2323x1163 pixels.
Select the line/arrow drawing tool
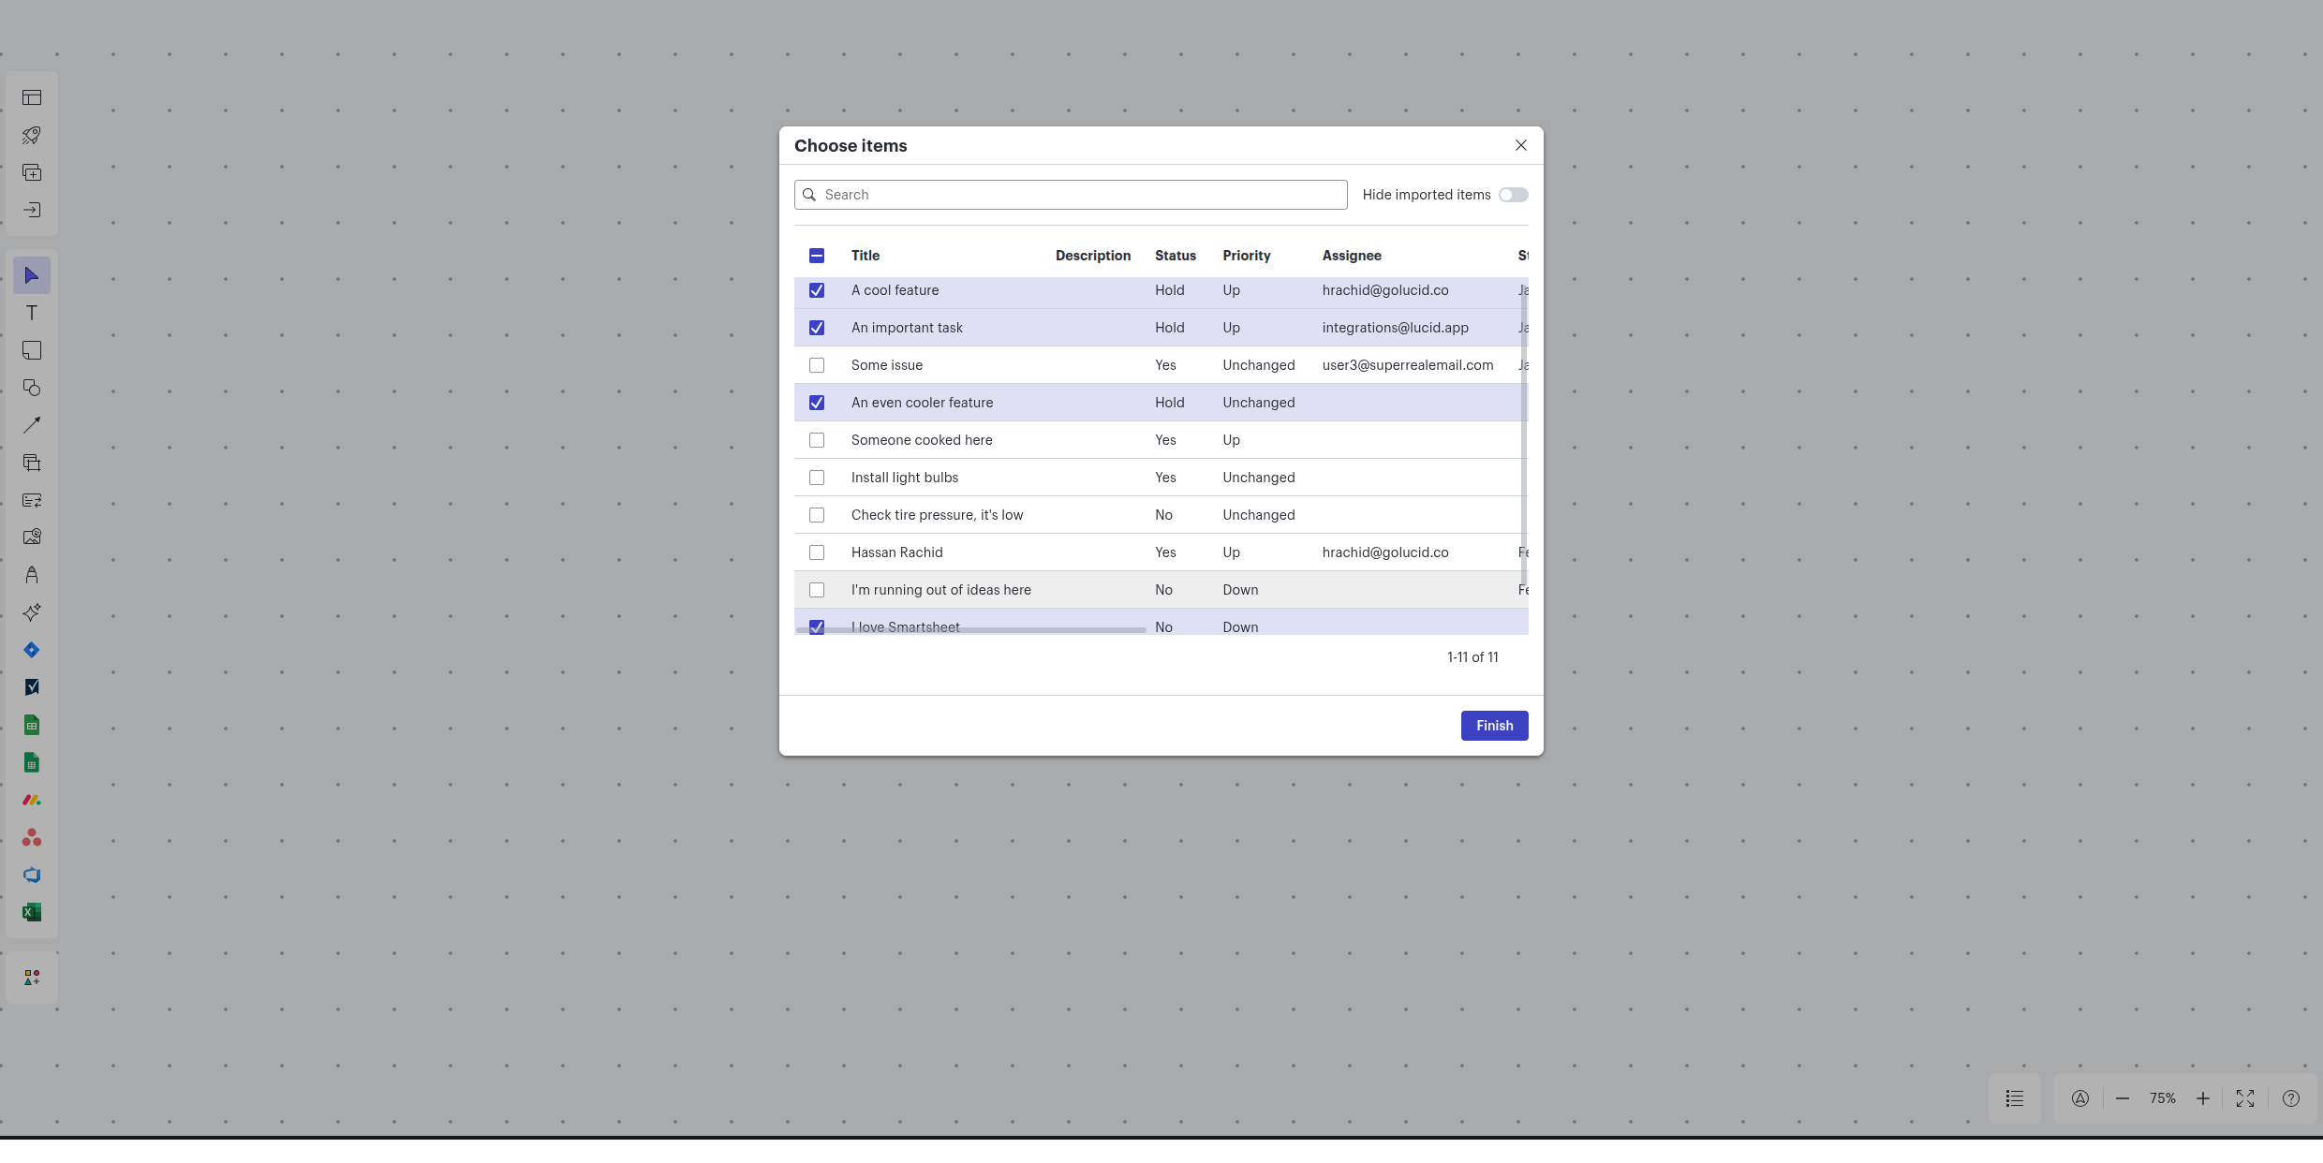tap(32, 425)
